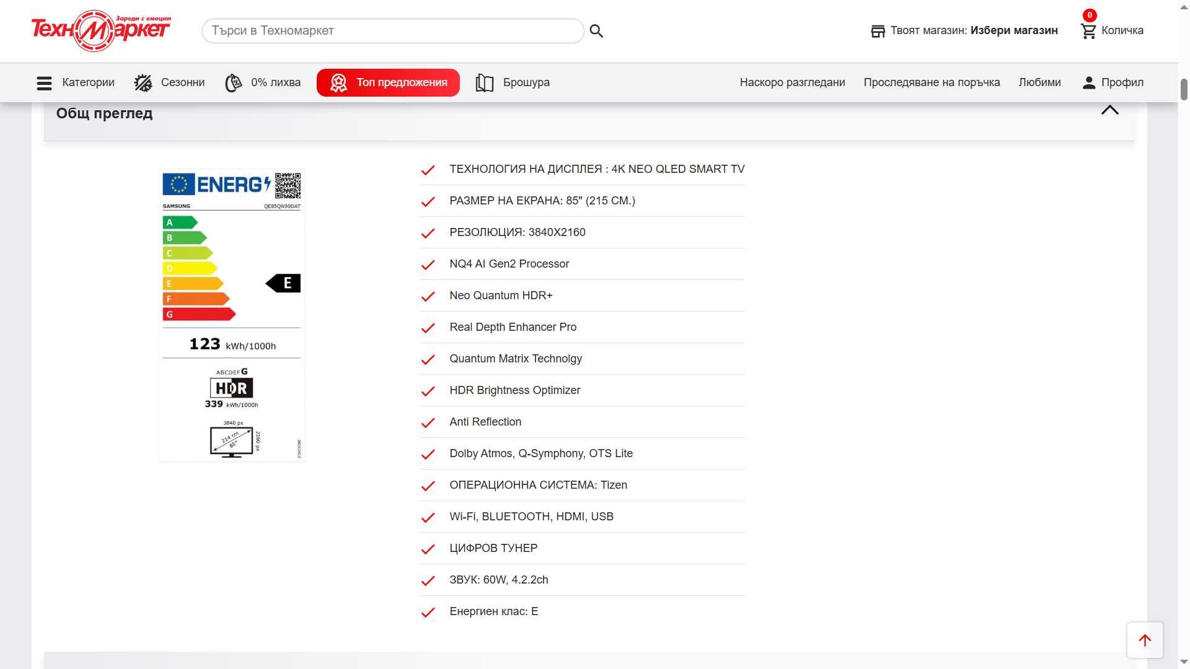Click the Общ преглед heading
The height and width of the screenshot is (669, 1190).
104,113
